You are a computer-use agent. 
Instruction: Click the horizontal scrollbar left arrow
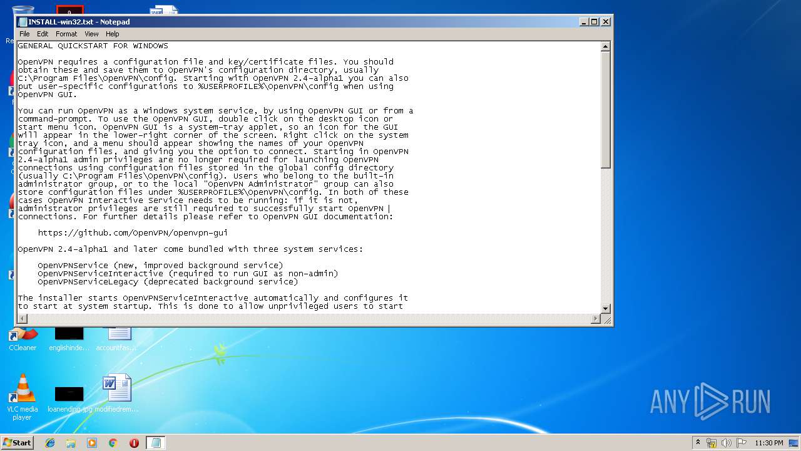coord(22,319)
